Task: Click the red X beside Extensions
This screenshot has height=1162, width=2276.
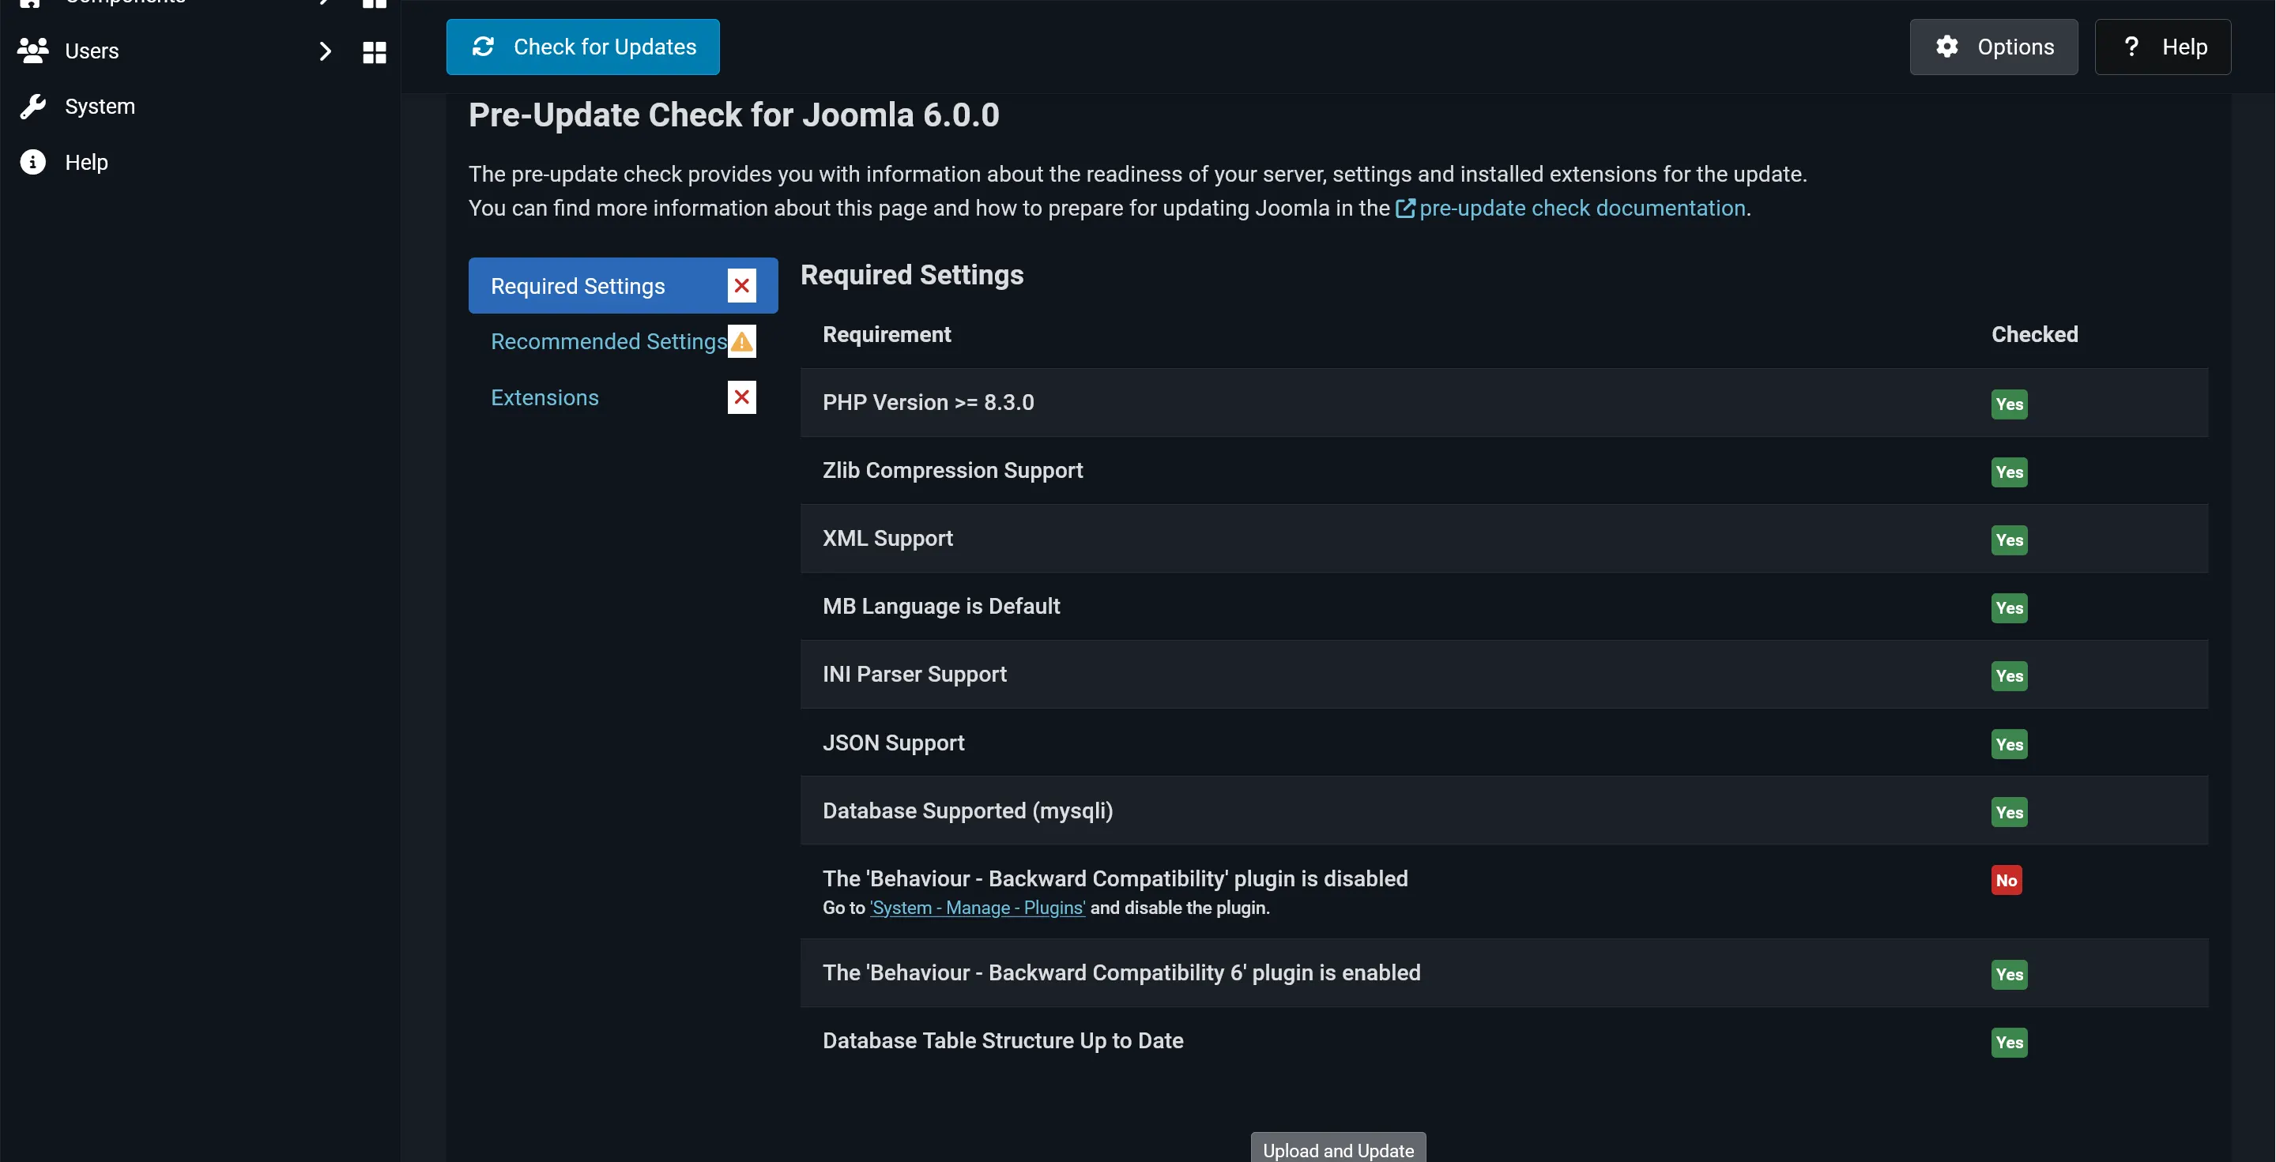Action: [x=741, y=397]
